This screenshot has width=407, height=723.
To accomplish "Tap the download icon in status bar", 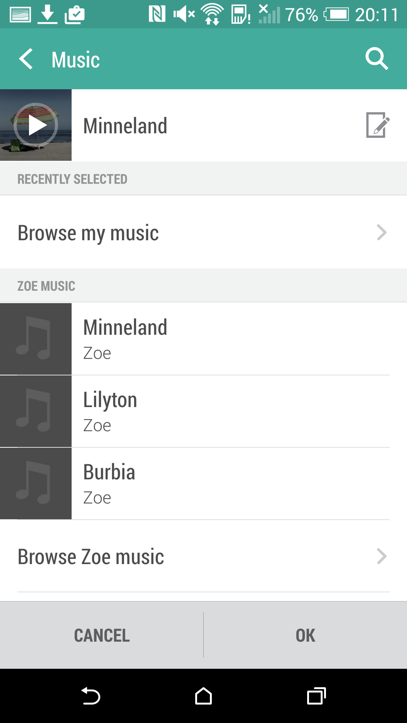I will pos(47,14).
